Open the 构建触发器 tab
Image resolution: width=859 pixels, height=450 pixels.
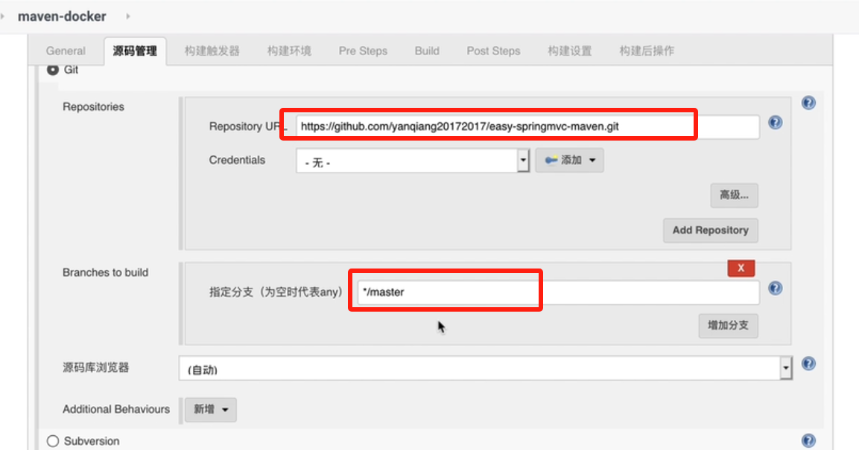coord(212,51)
